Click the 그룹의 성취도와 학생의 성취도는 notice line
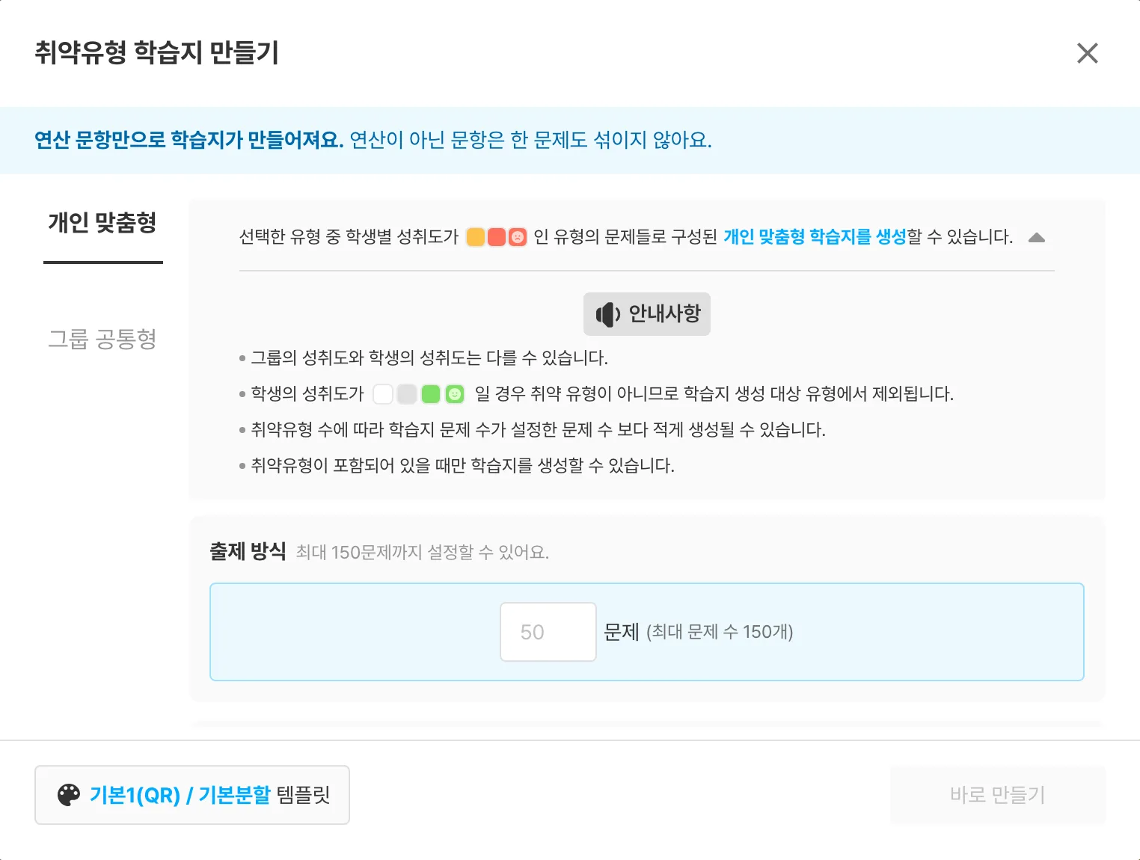The image size is (1140, 860). (x=429, y=358)
